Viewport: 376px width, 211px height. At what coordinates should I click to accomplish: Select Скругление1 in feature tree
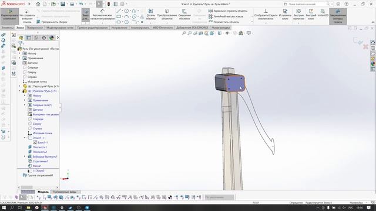click(38, 161)
